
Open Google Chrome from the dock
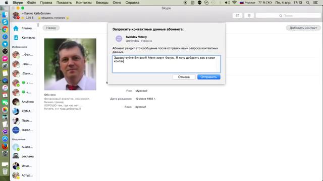[5, 29]
